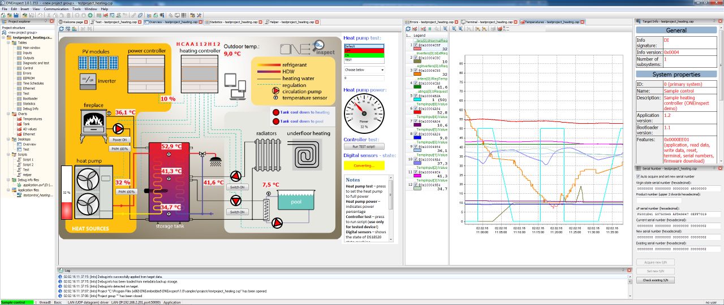Image resolution: width=724 pixels, height=305 pixels.
Task: Open the Communication menu
Action: [56, 9]
